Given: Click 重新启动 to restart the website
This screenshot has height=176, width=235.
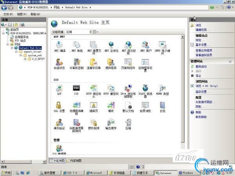Looking at the screenshot, I should [x=201, y=66].
